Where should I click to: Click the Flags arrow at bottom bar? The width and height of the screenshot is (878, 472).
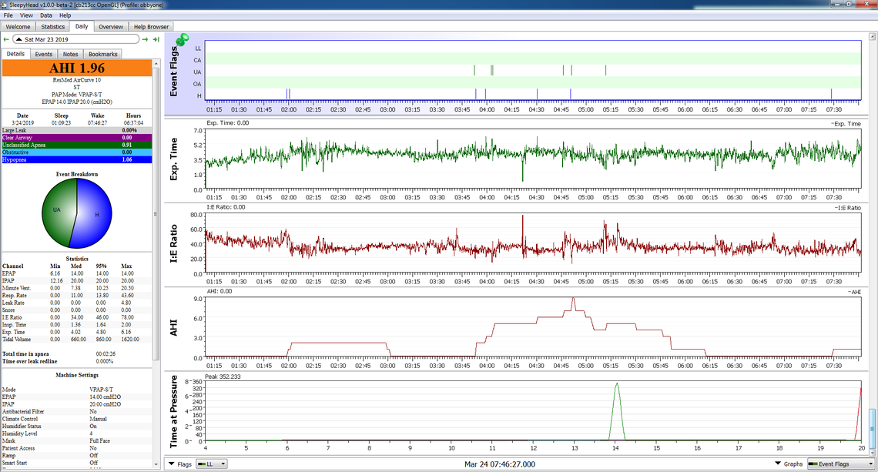(x=172, y=464)
